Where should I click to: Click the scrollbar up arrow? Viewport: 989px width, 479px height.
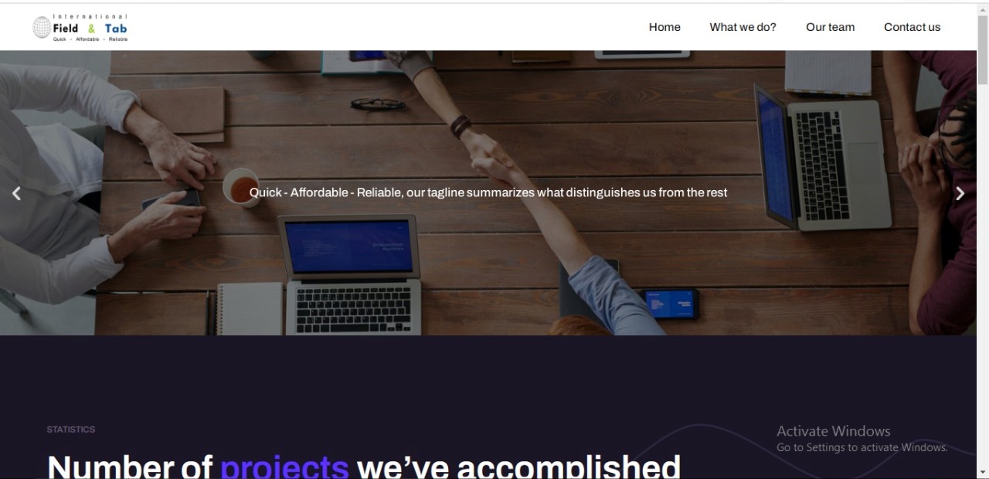[983, 8]
